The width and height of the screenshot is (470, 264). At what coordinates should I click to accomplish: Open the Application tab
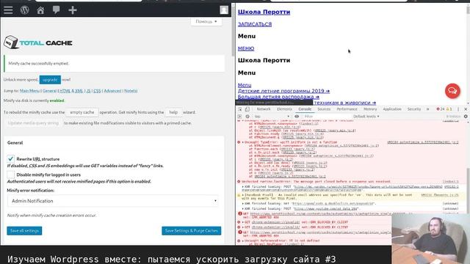tap(392, 109)
